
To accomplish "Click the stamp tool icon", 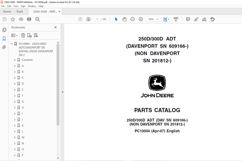I will click(x=212, y=19).
